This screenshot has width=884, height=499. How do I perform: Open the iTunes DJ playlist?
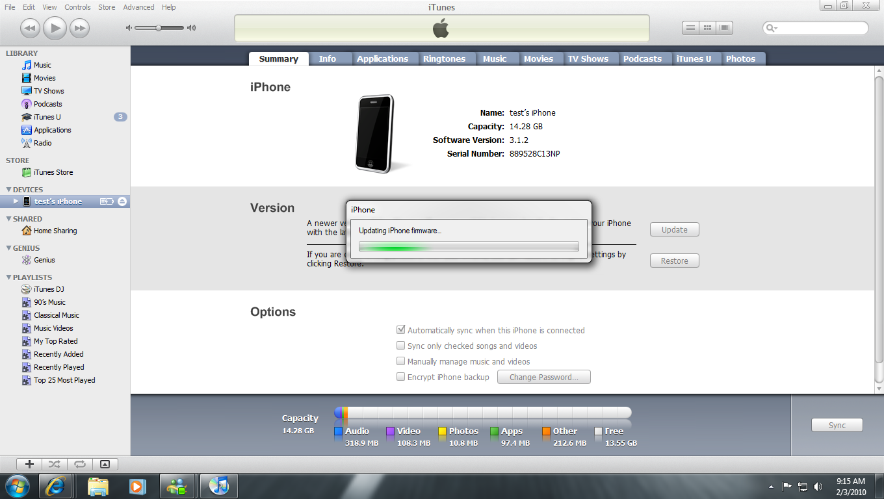[x=43, y=289]
